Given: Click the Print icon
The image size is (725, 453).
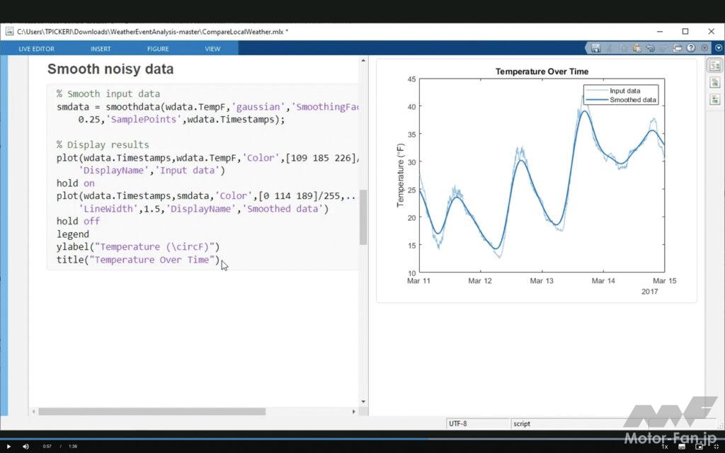Looking at the screenshot, I should (x=678, y=48).
